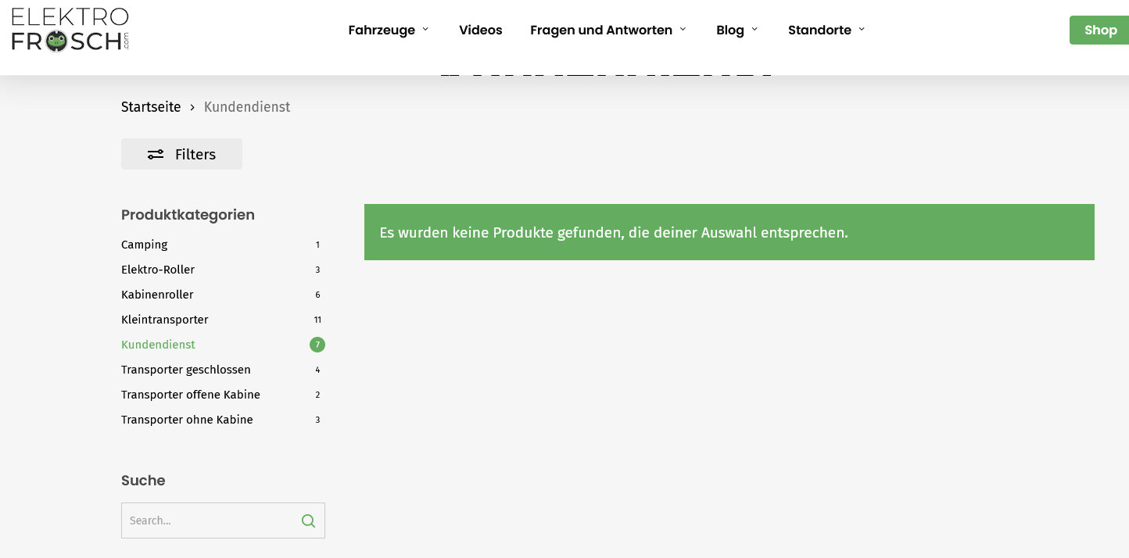Open Transporter geschlossen category
Viewport: 1129px width, 558px height.
(186, 370)
